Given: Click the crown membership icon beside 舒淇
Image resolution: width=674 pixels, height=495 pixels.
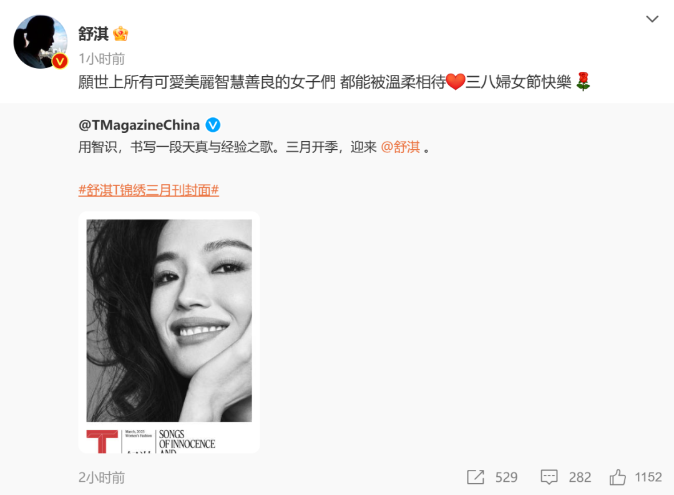Looking at the screenshot, I should [121, 34].
